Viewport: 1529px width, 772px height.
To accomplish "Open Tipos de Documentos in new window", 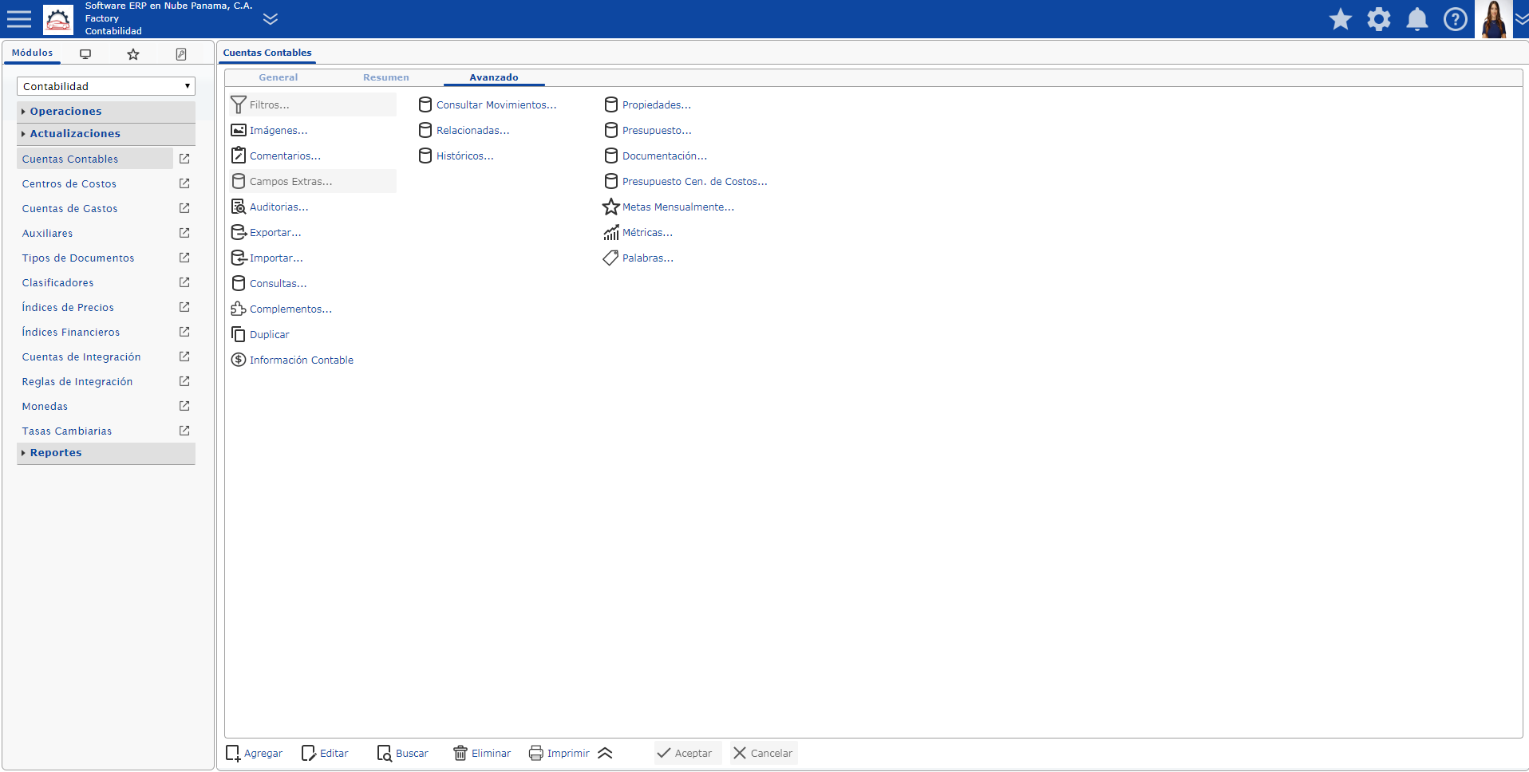I will [184, 258].
